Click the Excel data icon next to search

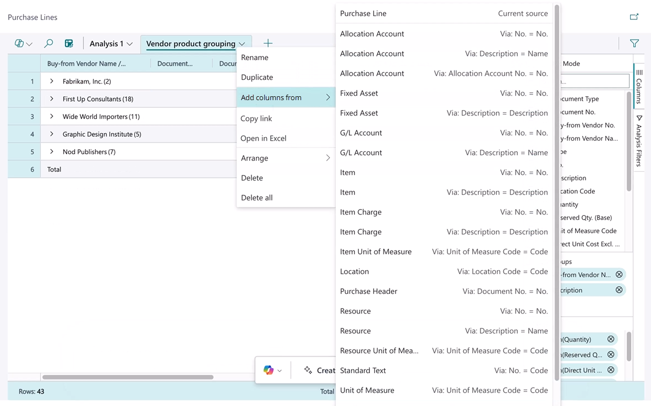coord(68,43)
